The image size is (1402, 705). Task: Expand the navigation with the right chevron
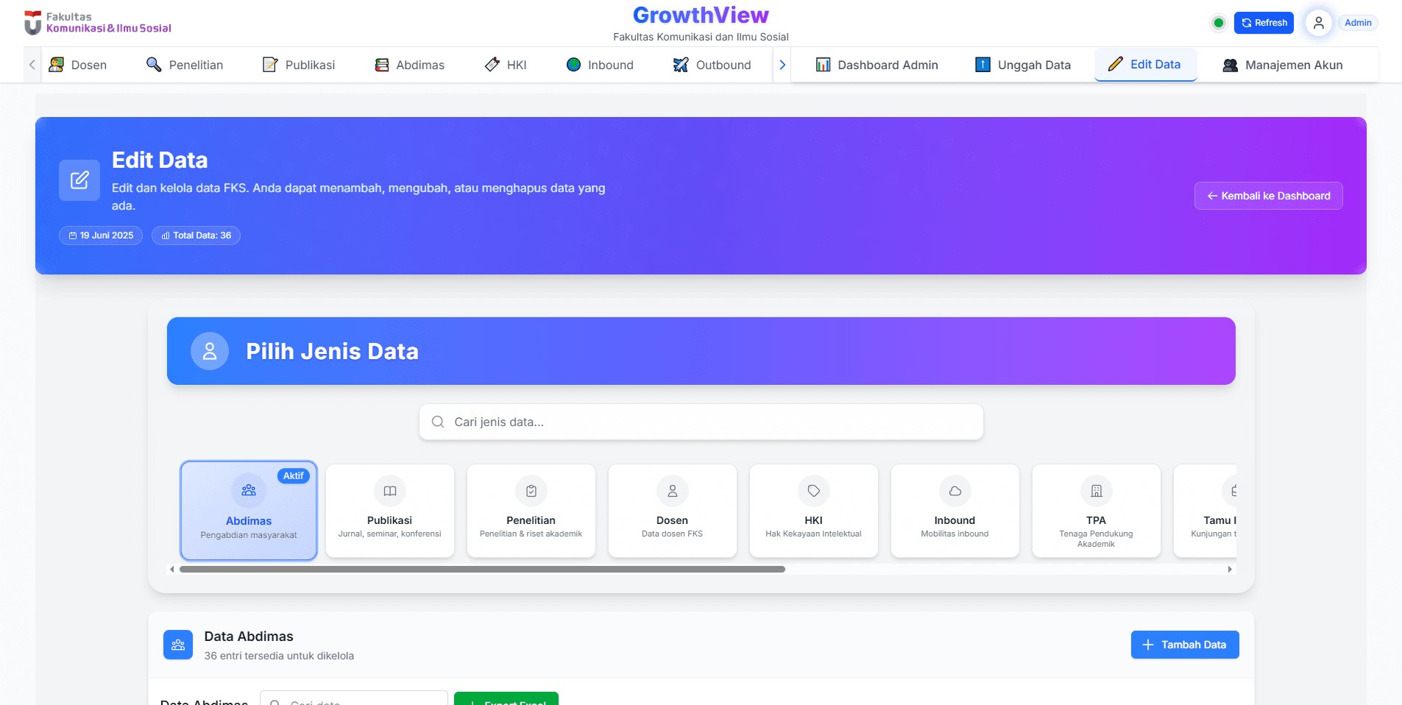[x=782, y=65]
